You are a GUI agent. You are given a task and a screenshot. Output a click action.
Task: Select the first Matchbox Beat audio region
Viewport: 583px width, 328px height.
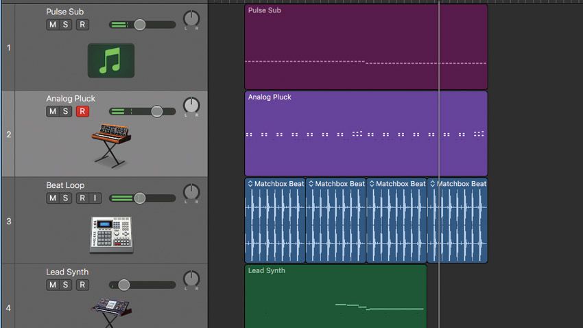(275, 220)
